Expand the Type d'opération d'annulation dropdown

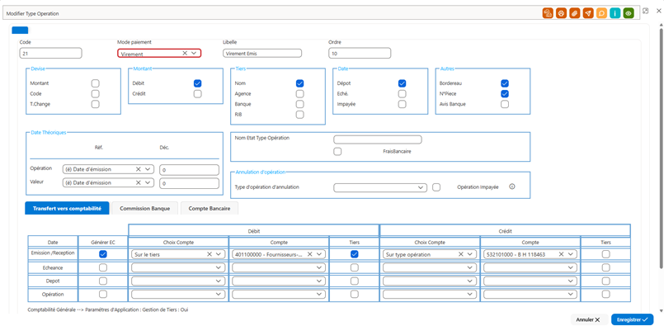tap(380, 187)
